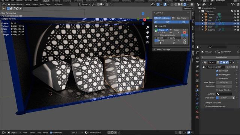240x135 pixels.
Task: Open Material properties tab
Action: [x=197, y=112]
